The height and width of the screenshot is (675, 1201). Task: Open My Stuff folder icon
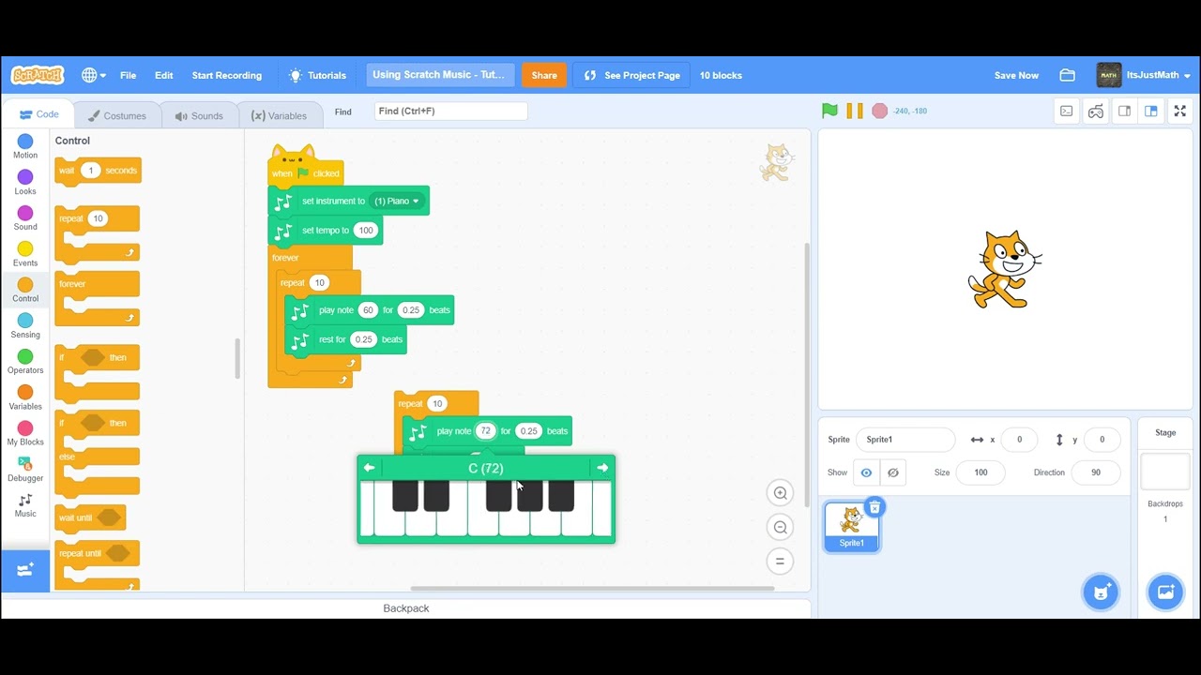[x=1067, y=75]
